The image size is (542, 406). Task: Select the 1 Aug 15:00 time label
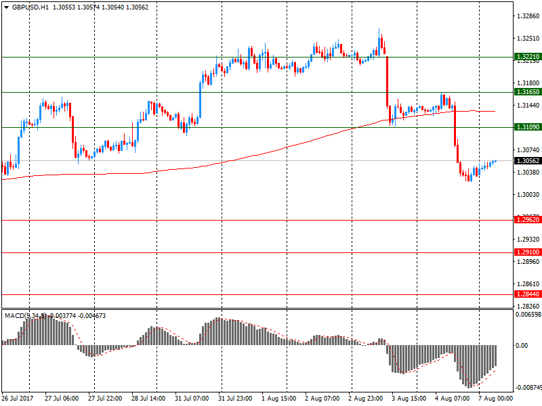(x=279, y=399)
